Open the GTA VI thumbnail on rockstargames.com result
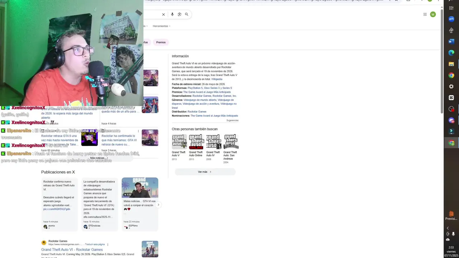 (150, 249)
